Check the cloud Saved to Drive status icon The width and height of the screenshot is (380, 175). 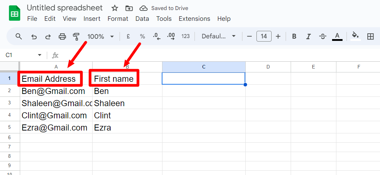tap(144, 9)
